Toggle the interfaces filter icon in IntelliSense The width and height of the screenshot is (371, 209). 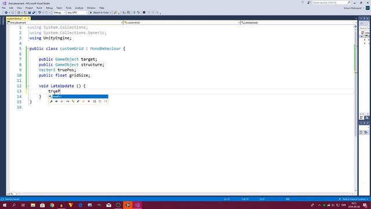pyautogui.click(x=67, y=102)
